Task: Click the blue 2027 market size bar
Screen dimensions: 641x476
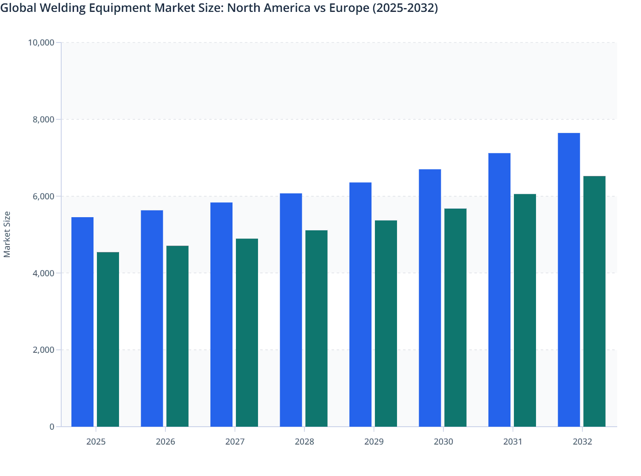Action: pyautogui.click(x=222, y=314)
